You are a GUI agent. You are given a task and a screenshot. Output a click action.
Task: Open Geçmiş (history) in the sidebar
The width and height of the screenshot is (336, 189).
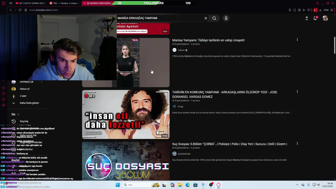24,121
